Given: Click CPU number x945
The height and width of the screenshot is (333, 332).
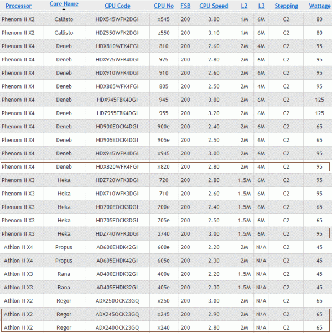Looking at the screenshot, I should coord(164,153).
